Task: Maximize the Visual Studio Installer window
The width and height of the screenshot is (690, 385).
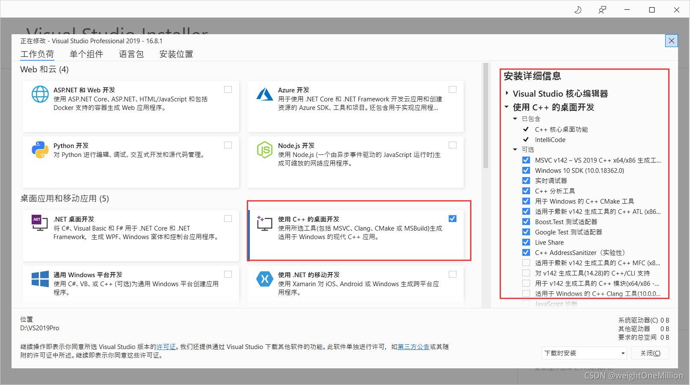Action: 652,9
